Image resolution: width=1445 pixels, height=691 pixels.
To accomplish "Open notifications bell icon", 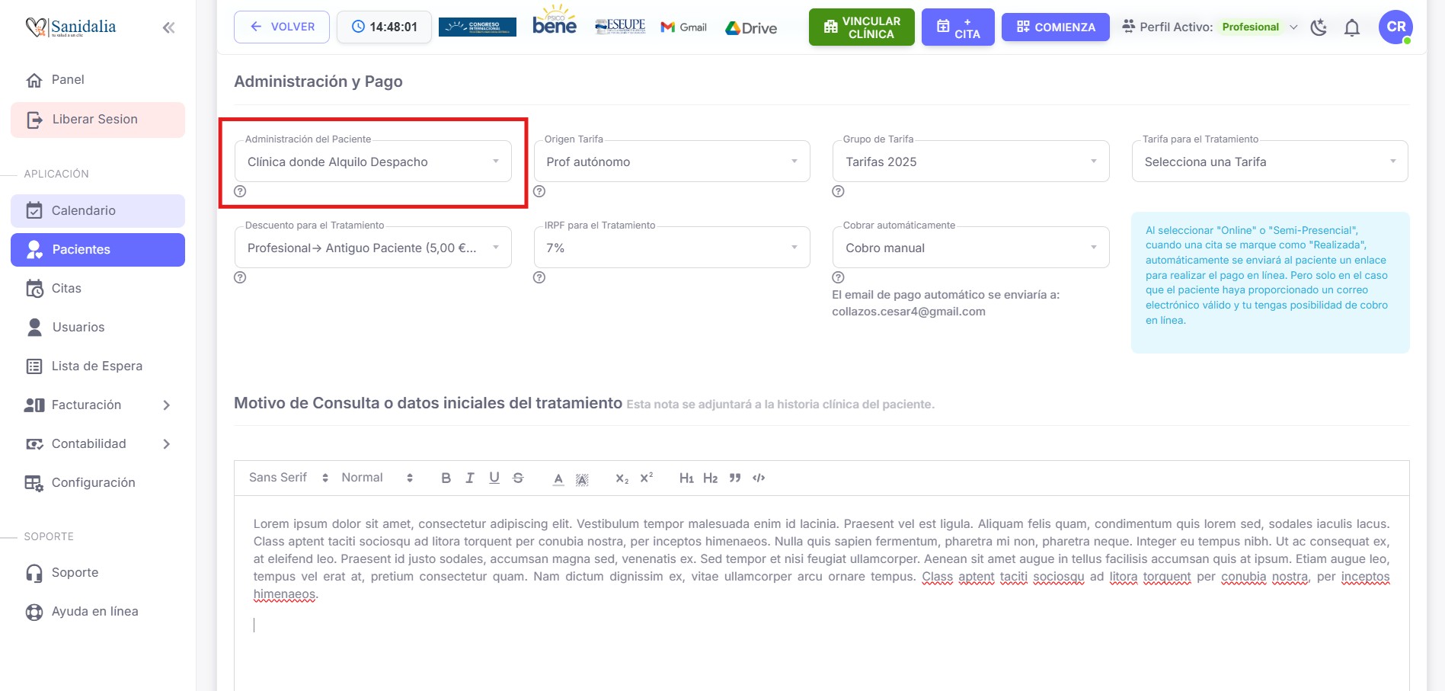I will tap(1351, 28).
